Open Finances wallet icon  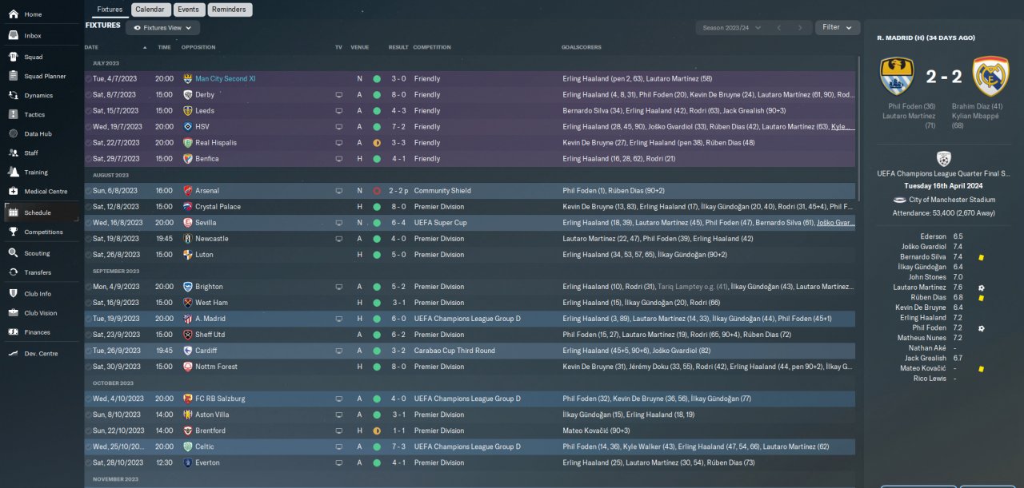pyautogui.click(x=13, y=333)
